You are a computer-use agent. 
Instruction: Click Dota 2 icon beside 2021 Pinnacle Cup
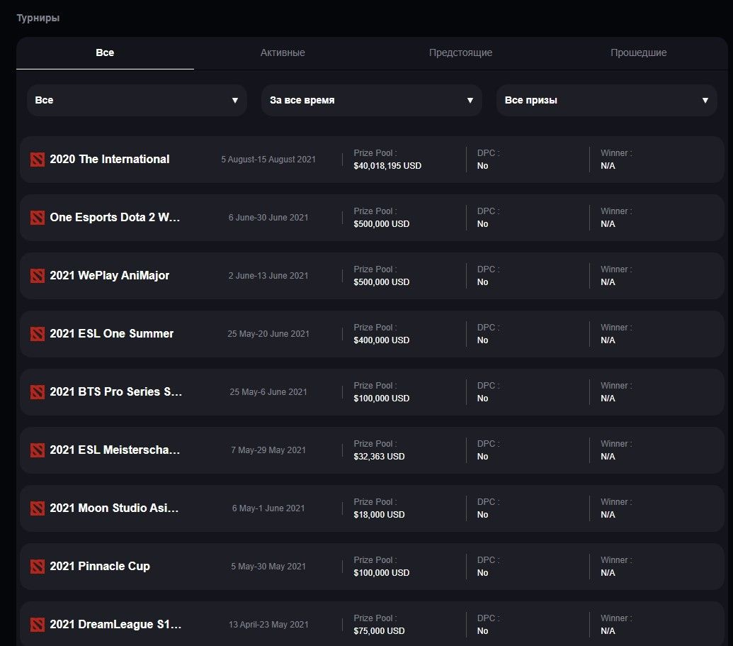(38, 567)
